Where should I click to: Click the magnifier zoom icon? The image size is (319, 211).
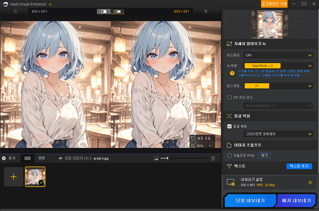coord(193,146)
